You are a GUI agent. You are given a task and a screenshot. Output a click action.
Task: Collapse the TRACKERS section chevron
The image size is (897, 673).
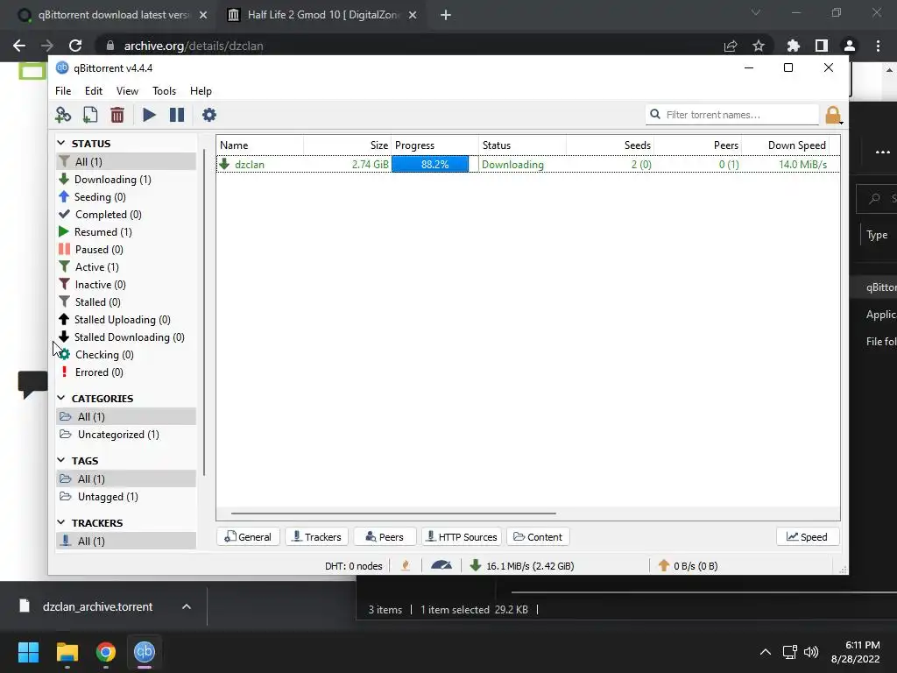[61, 522]
